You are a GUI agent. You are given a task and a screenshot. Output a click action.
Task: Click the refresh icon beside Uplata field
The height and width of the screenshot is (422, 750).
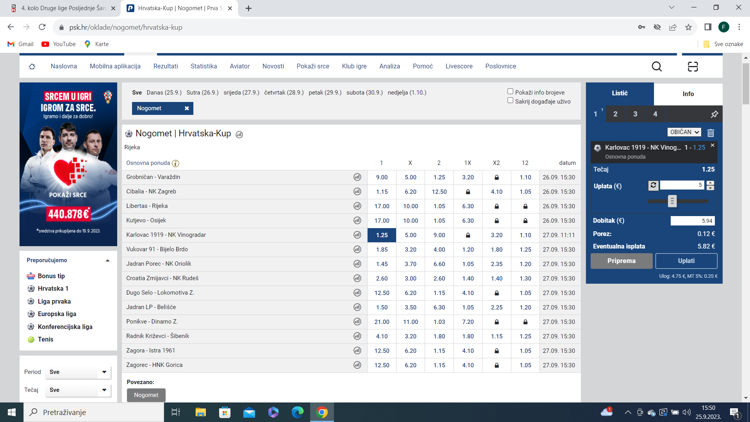point(653,185)
